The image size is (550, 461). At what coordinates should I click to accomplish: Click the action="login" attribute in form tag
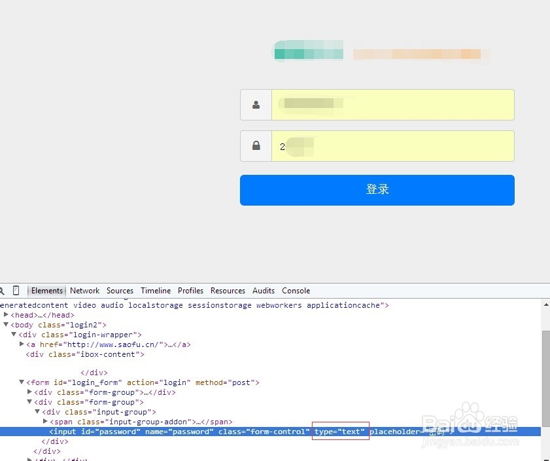tap(159, 382)
